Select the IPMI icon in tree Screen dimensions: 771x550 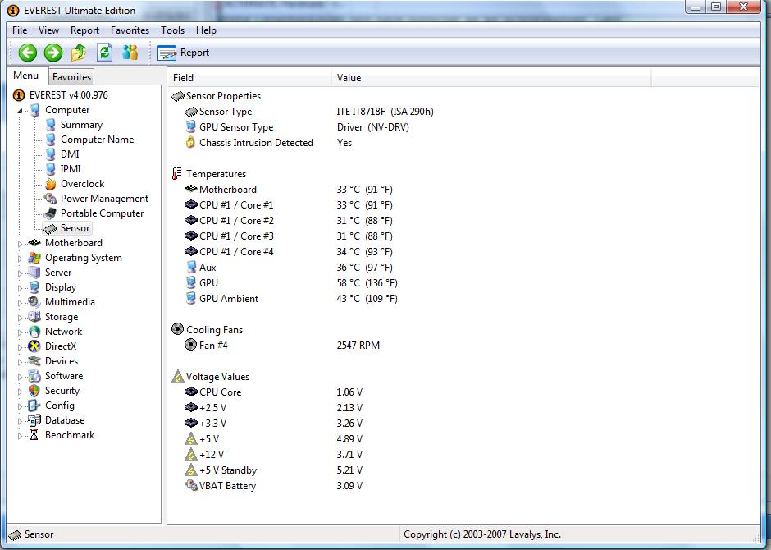tap(51, 169)
